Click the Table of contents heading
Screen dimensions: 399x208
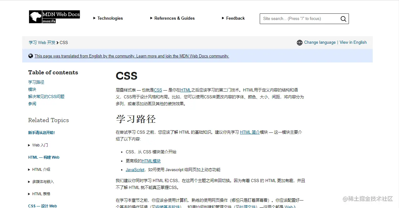(x=53, y=72)
